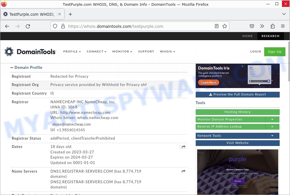Expand the Network Tools dropdown arrow
This screenshot has width=290, height=195.
pos(272,136)
